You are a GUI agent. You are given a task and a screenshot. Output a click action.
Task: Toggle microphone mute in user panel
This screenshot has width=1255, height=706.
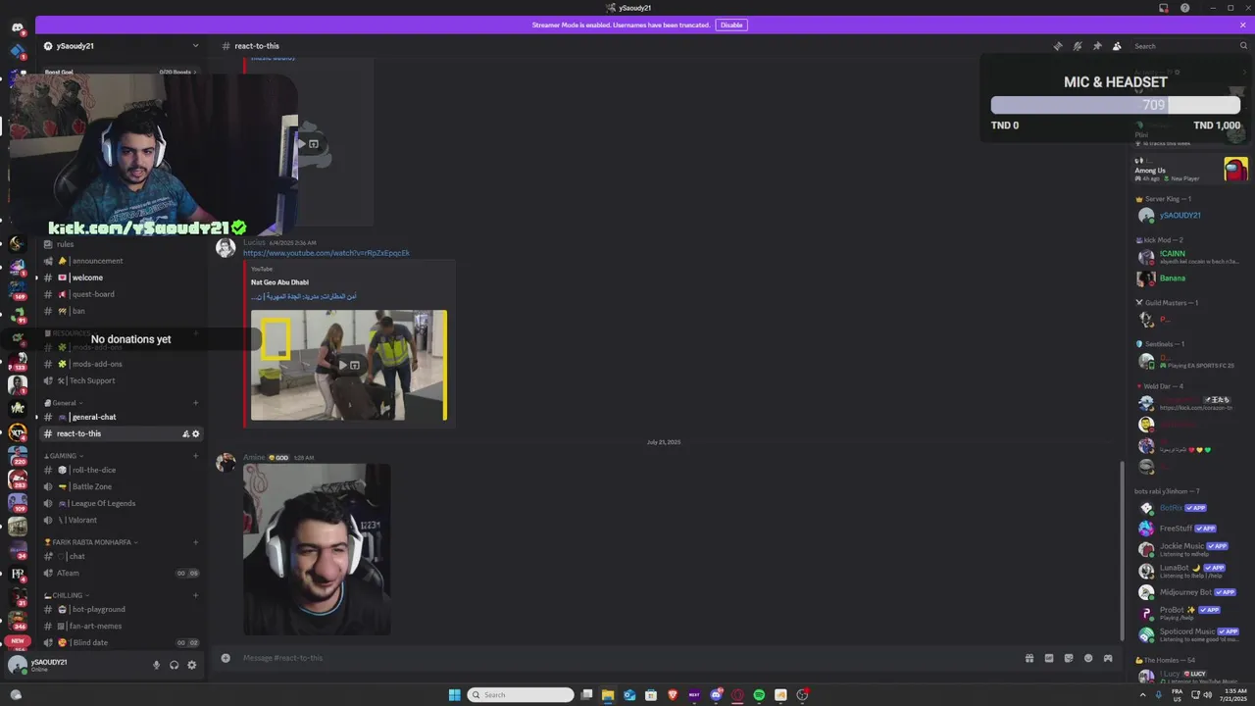(156, 665)
